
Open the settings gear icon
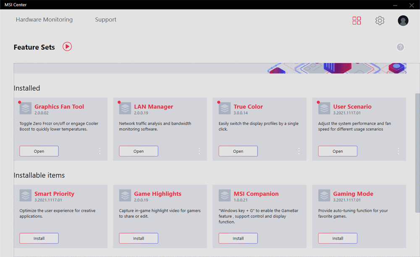pyautogui.click(x=380, y=20)
